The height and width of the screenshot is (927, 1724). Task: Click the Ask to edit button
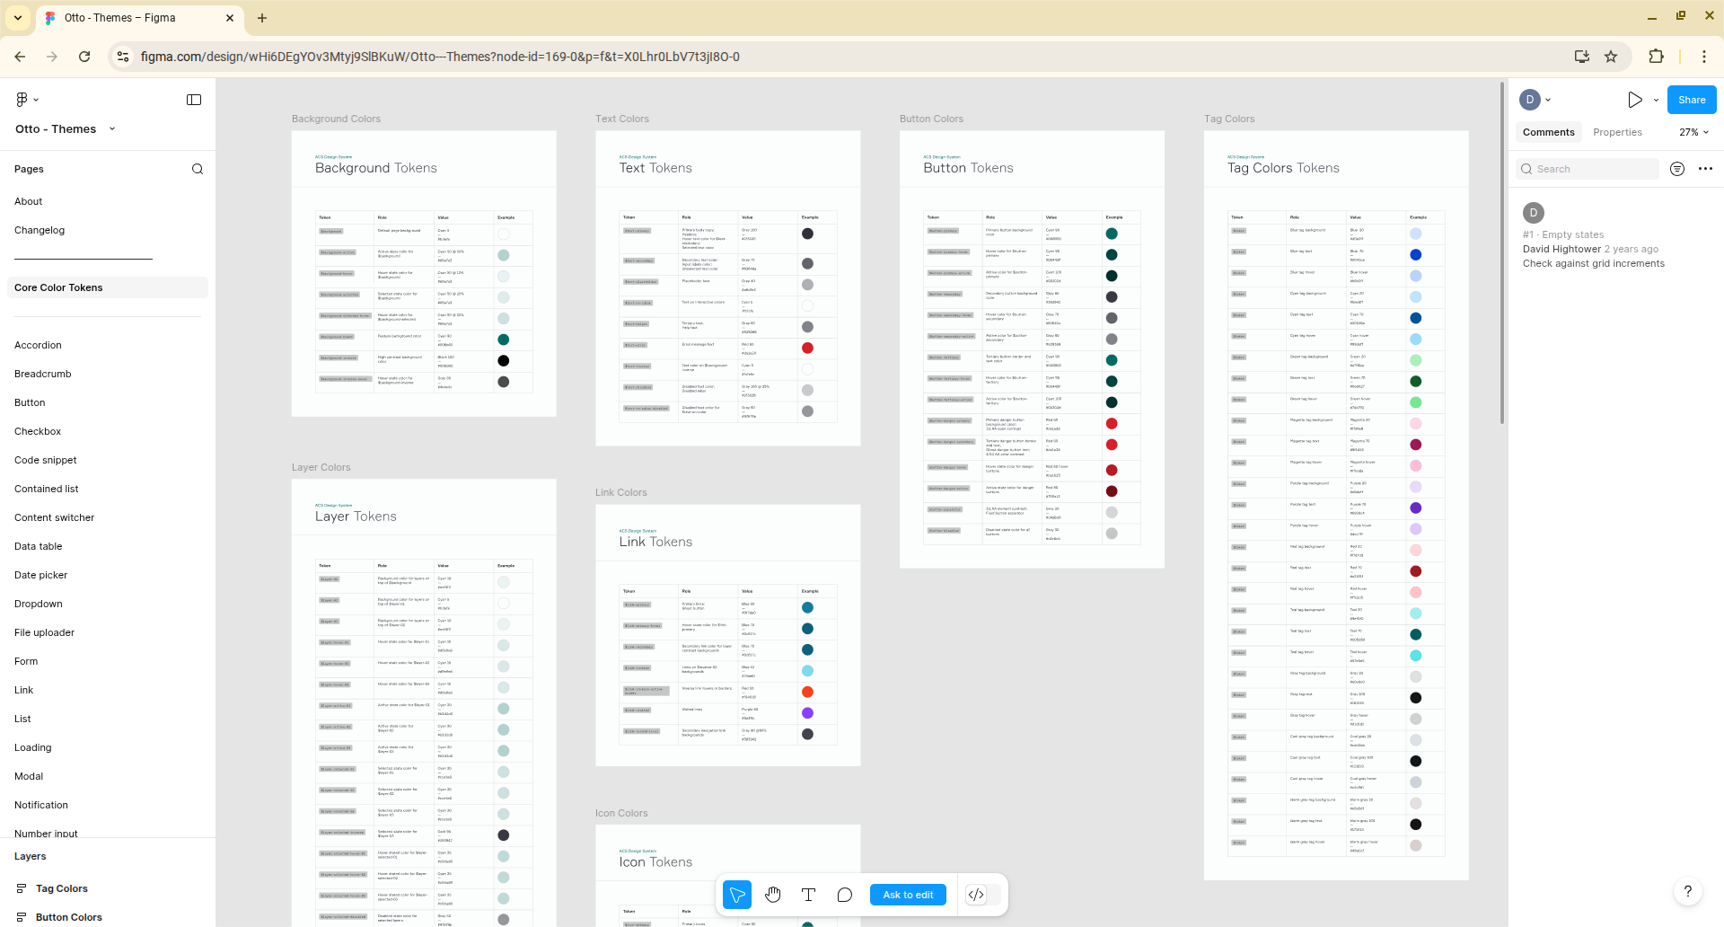[908, 895]
